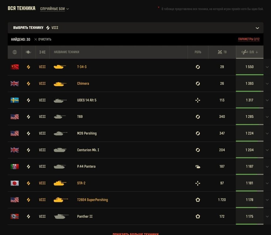Click support role icon in P.44 Pantera row

pos(198,167)
